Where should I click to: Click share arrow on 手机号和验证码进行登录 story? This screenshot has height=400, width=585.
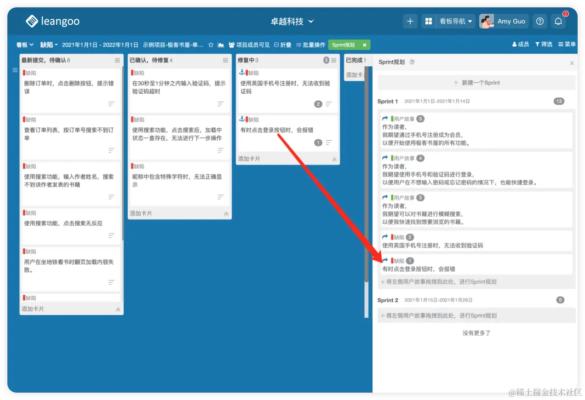(385, 158)
